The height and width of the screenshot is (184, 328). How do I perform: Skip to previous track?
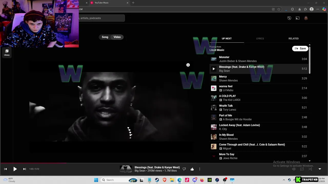(x=5, y=169)
